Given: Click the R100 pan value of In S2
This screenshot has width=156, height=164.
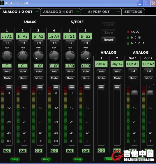Looking at the screenshot, I should coord(86,66).
